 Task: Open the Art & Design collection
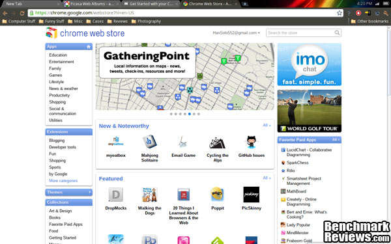click(x=61, y=211)
